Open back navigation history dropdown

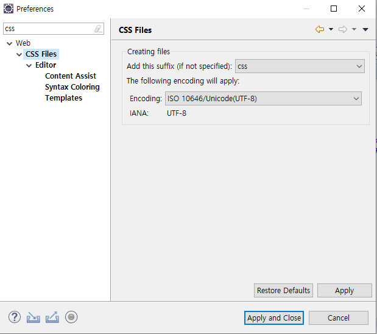(x=331, y=29)
